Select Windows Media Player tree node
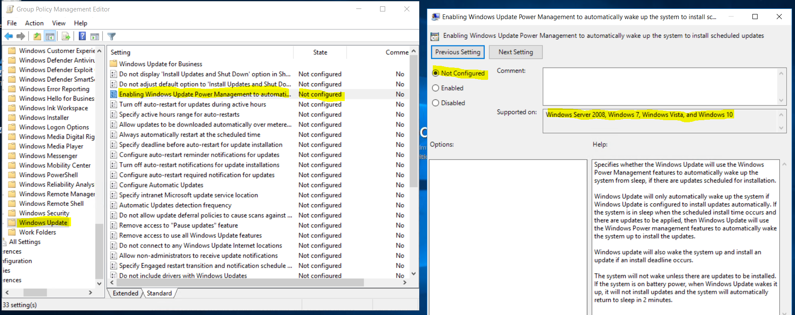This screenshot has width=795, height=315. (51, 146)
